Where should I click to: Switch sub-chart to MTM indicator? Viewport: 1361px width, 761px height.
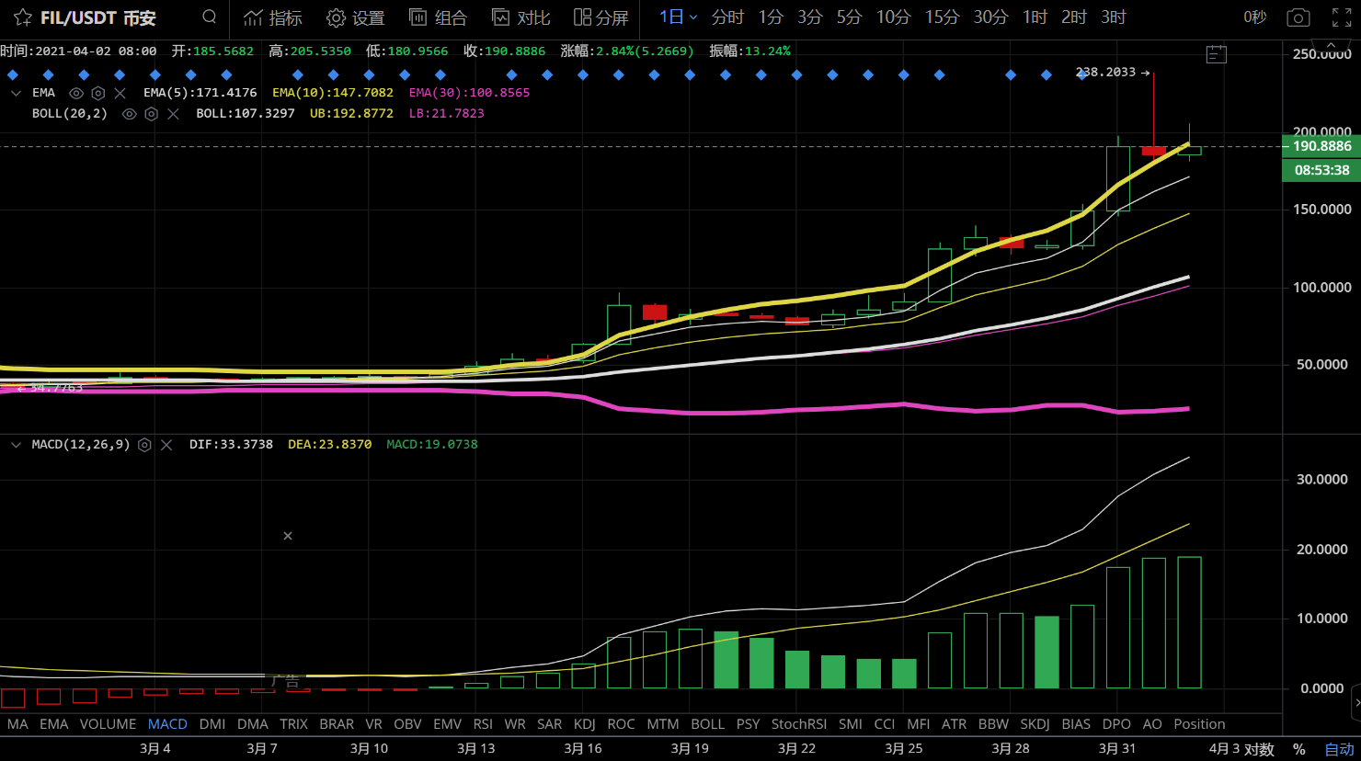click(663, 724)
